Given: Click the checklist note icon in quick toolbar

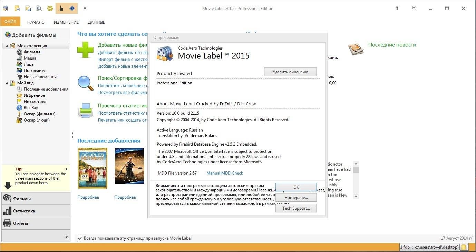Looking at the screenshot, I should click(17, 8).
